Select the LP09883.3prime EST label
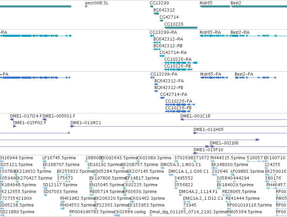 [247, 171]
